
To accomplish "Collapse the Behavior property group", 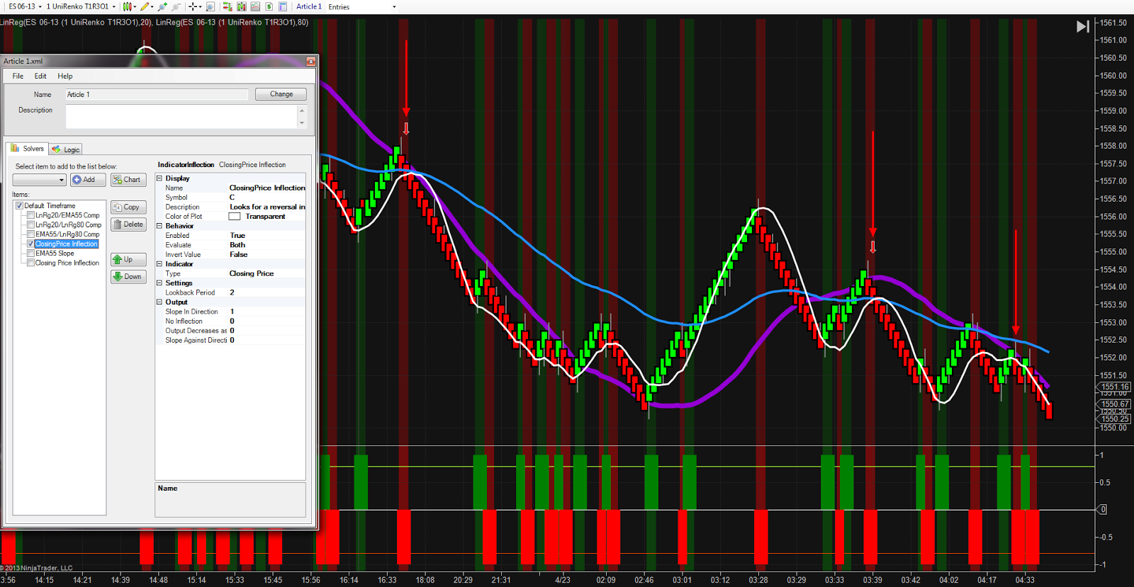I will click(x=159, y=226).
